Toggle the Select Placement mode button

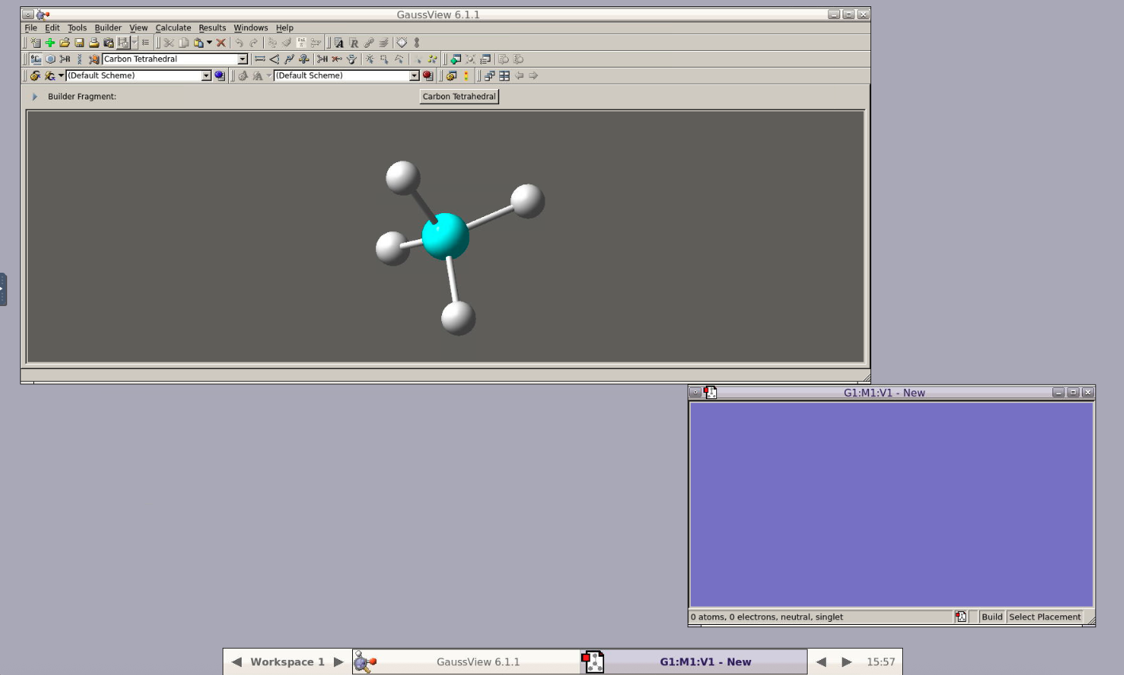(1045, 617)
